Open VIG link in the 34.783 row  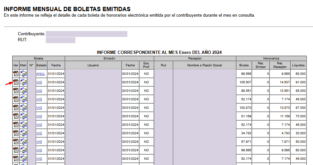[x=39, y=133]
